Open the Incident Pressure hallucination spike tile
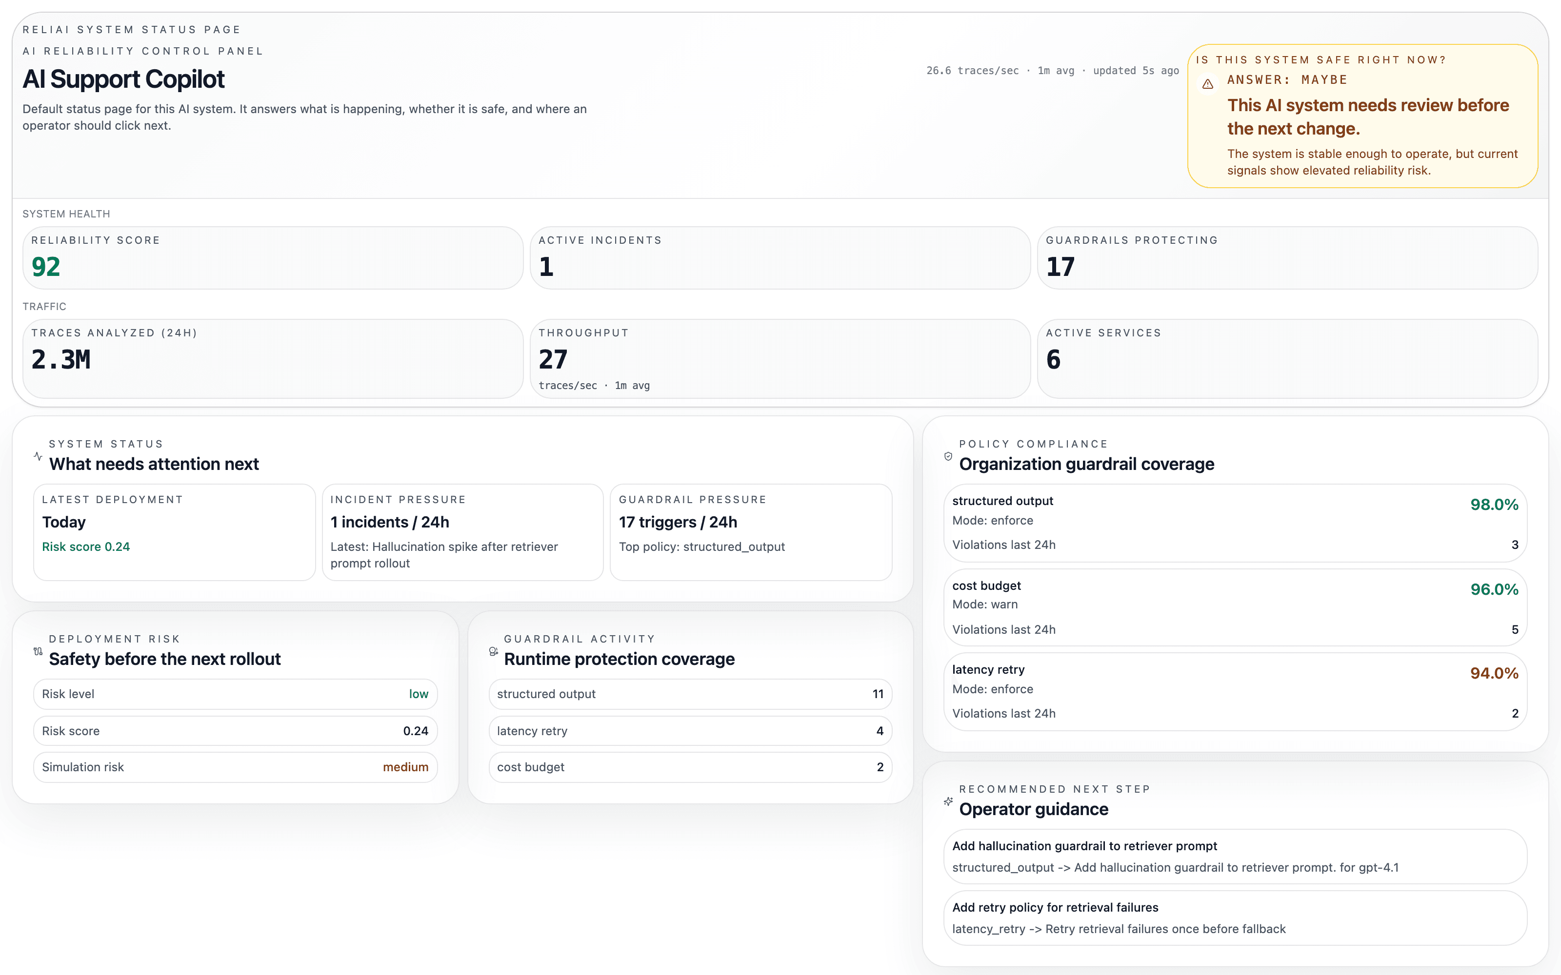Screen dimensions: 1561x975 point(462,532)
